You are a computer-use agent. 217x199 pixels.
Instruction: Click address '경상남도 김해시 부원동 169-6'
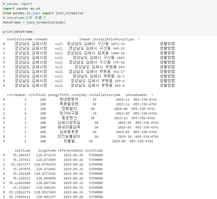[x=98, y=81]
